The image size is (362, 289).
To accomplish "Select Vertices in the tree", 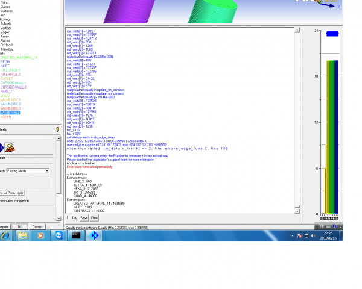I will (x=6, y=28).
